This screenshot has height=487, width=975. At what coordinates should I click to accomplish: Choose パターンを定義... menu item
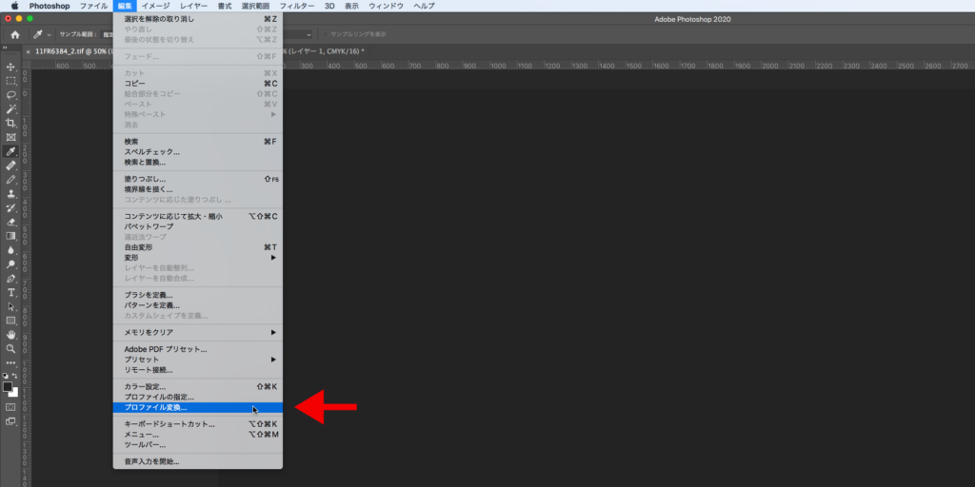click(198, 305)
